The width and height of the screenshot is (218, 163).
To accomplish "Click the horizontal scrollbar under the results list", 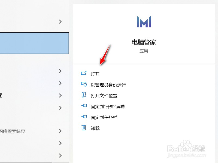I will pyautogui.click(x=26, y=162).
